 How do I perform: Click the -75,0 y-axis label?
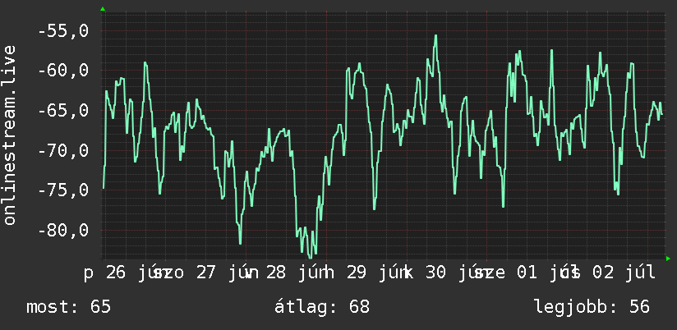[63, 190]
